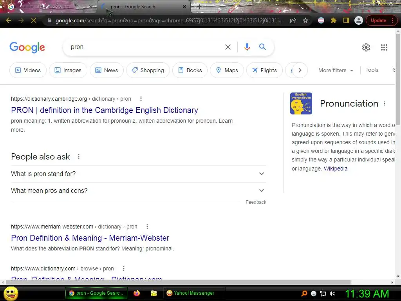Viewport: 401px width, 301px height.
Task: Select the Images filter
Action: pos(68,70)
